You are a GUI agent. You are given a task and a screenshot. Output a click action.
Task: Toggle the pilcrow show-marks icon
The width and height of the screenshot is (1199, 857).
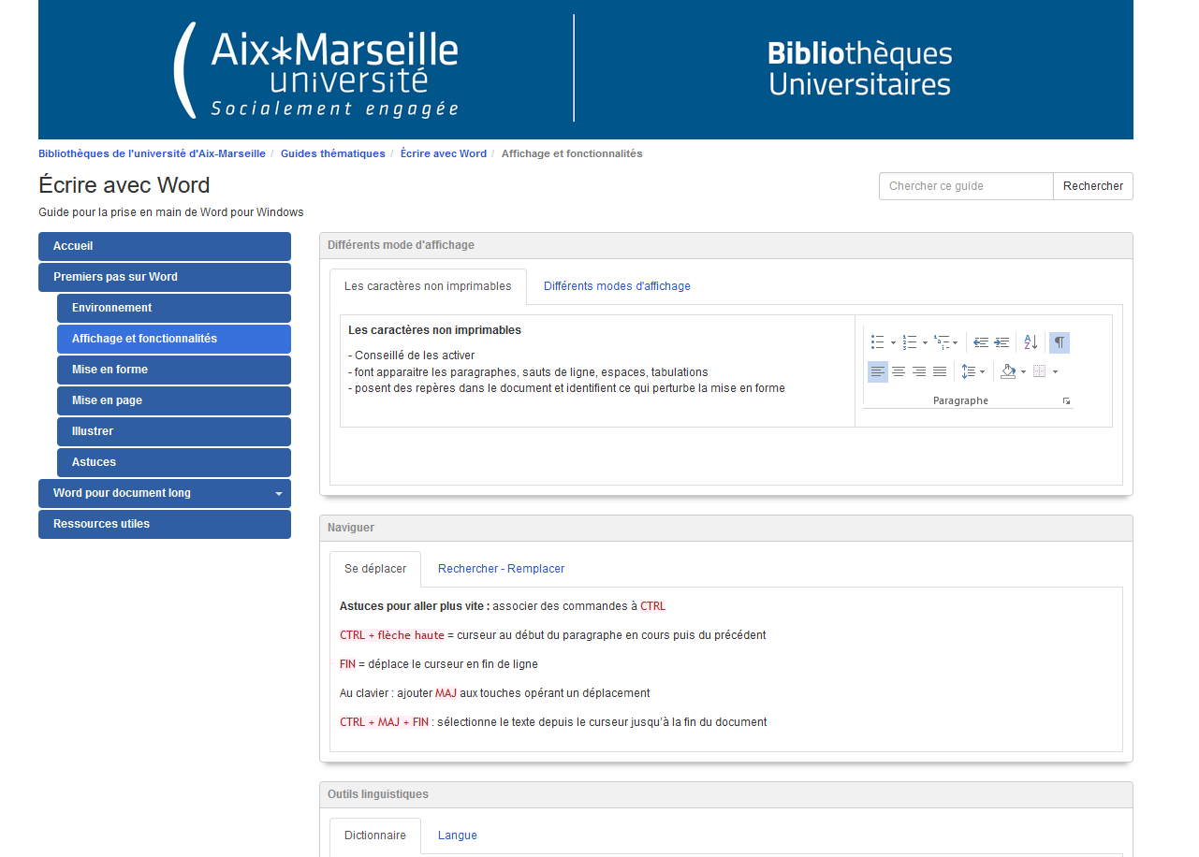coord(1060,342)
